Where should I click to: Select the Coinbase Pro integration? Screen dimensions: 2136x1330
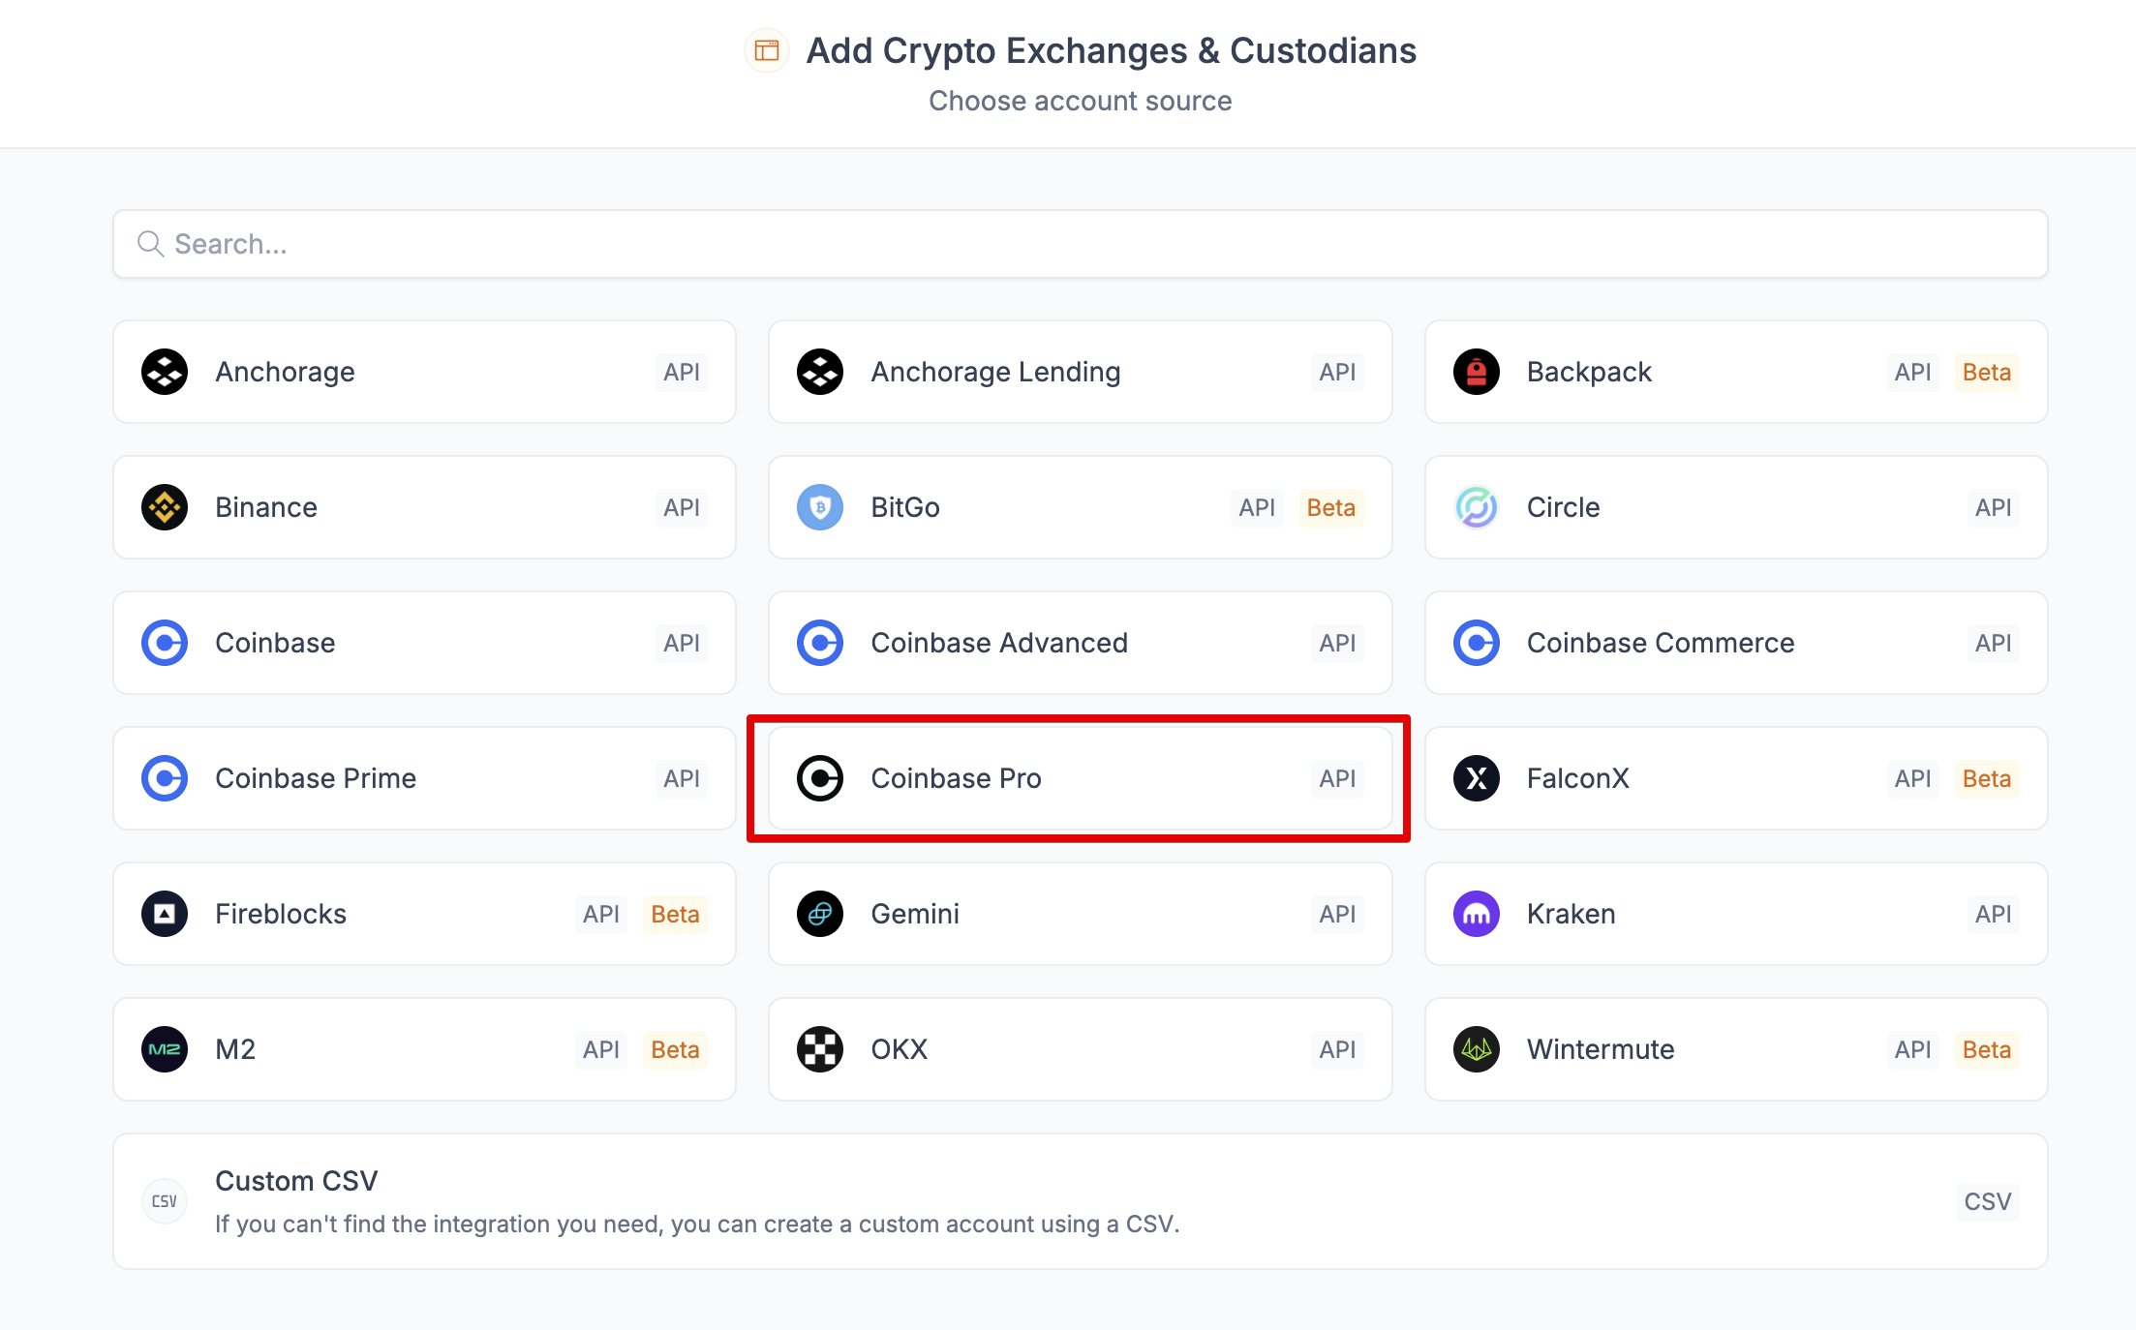[x=1080, y=778]
